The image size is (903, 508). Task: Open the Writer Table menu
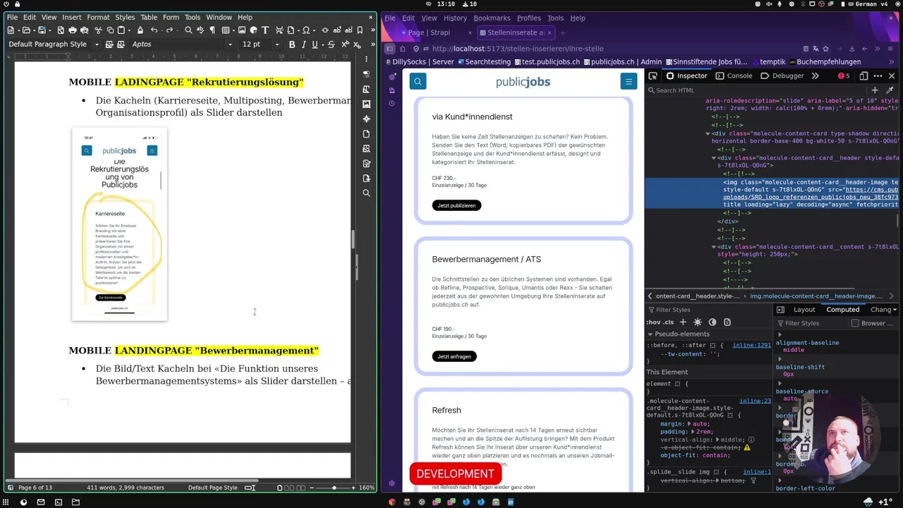[149, 17]
